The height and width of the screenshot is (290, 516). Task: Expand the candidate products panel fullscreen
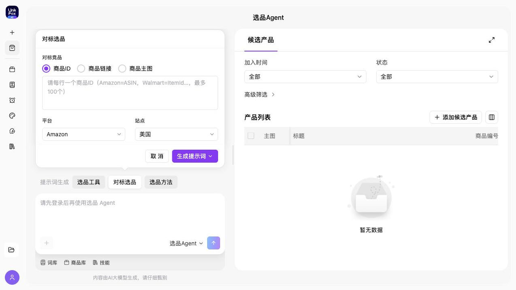pos(492,40)
